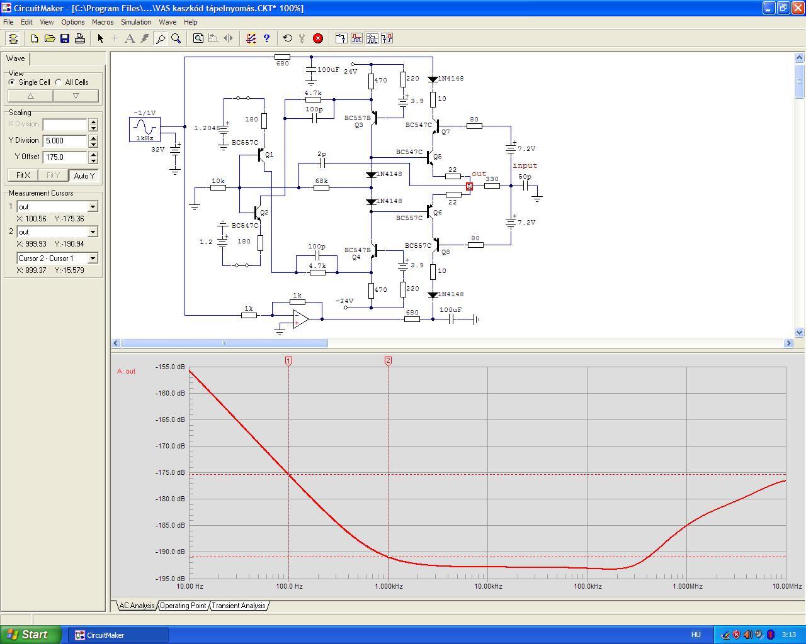Screen dimensions: 806x644
Task: Open the Simulation menu
Action: 136,22
